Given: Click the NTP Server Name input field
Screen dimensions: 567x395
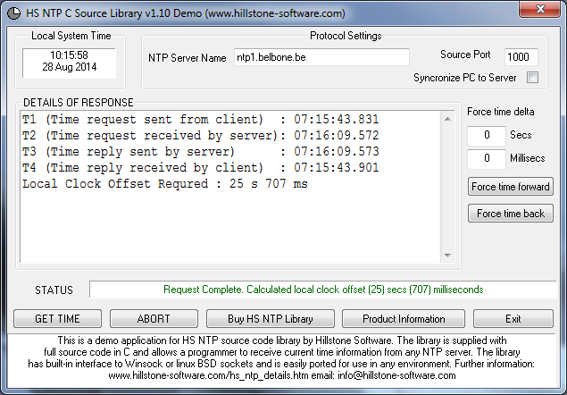Looking at the screenshot, I should click(321, 57).
